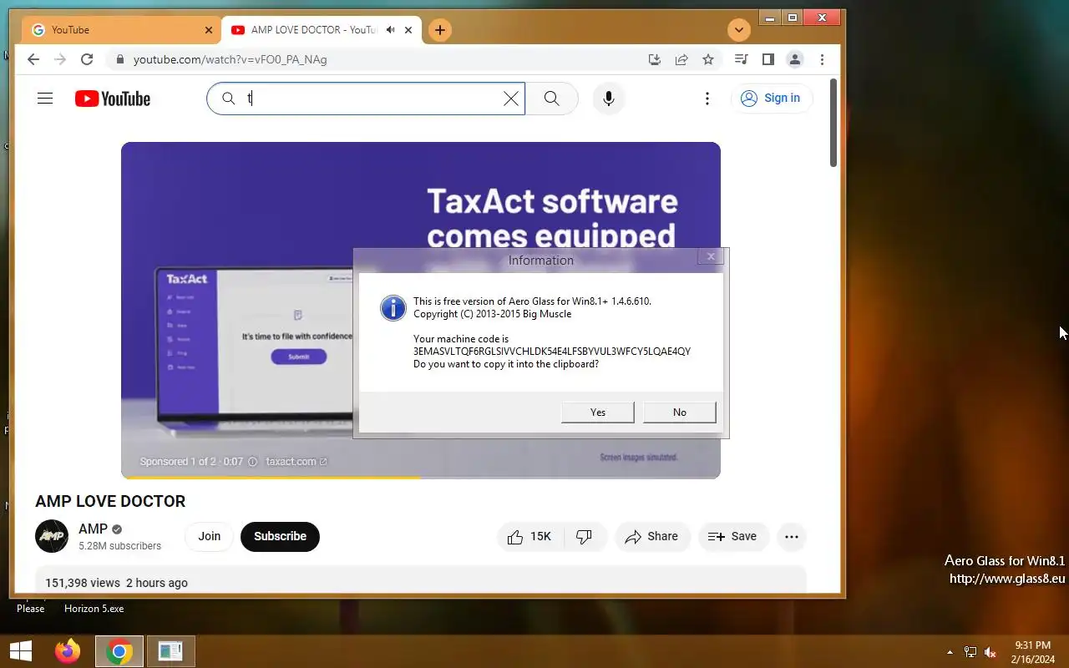Subscribe to the AMP channel
The width and height of the screenshot is (1069, 668).
tap(280, 537)
